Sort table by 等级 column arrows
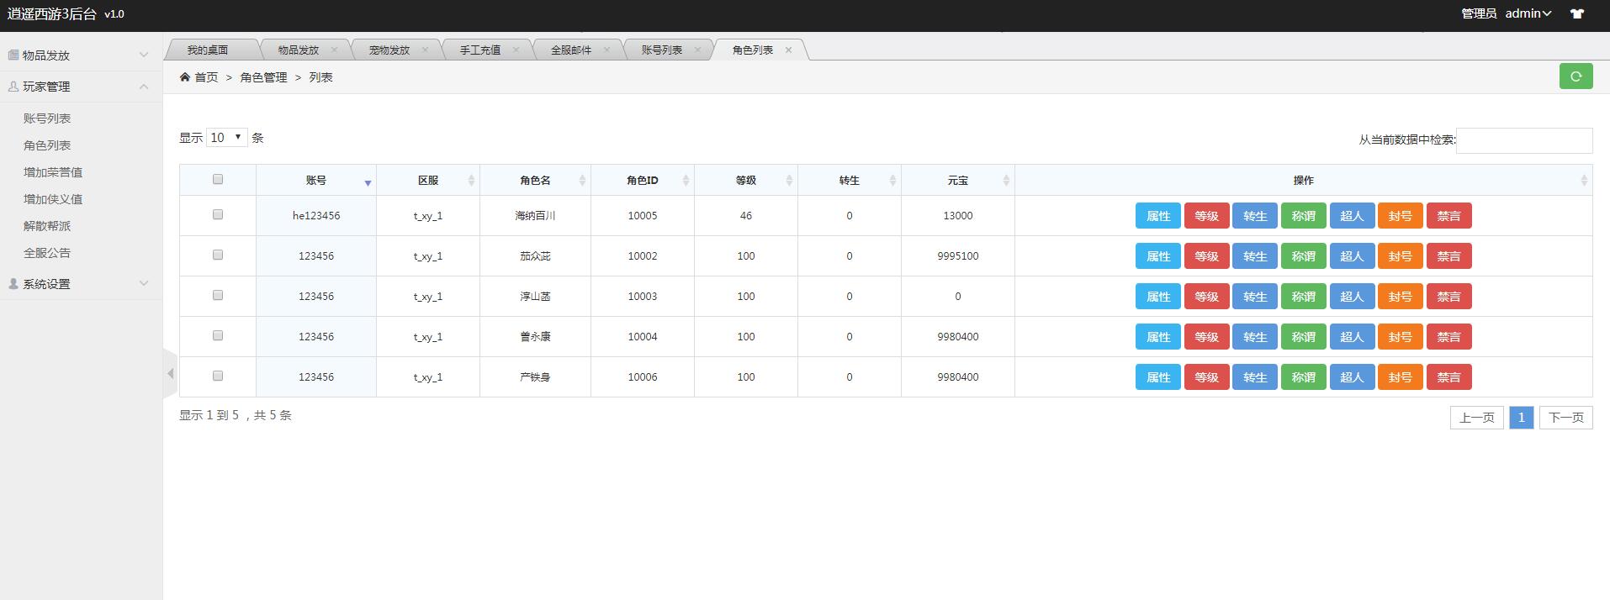Image resolution: width=1610 pixels, height=600 pixels. click(x=788, y=181)
